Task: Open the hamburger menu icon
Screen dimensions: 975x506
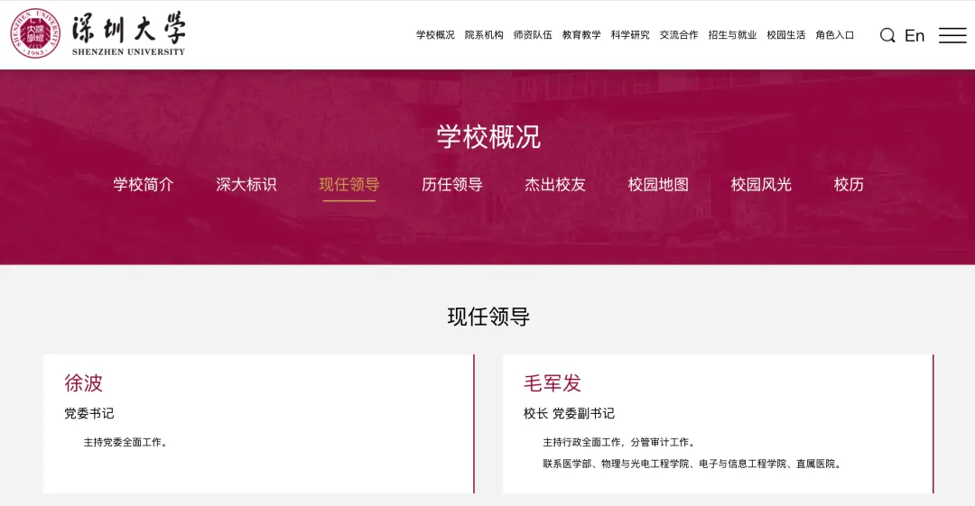Action: pos(952,35)
